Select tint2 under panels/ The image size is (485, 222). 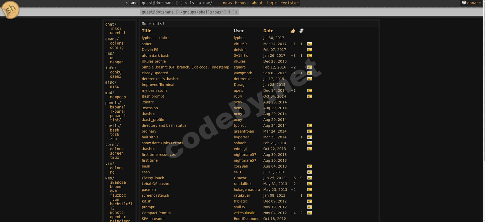(115, 120)
